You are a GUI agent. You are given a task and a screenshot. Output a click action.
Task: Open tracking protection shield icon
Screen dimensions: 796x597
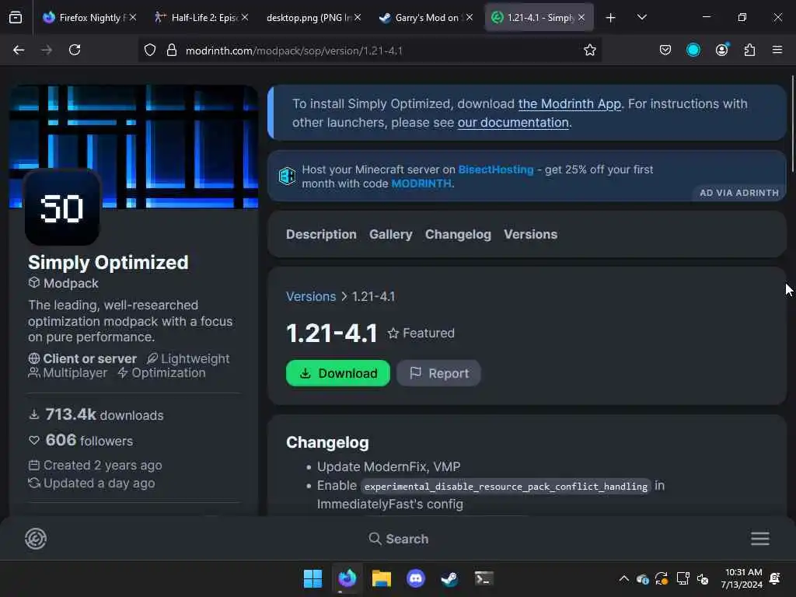(x=150, y=51)
